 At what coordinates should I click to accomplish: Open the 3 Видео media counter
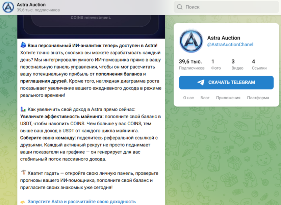(x=237, y=65)
